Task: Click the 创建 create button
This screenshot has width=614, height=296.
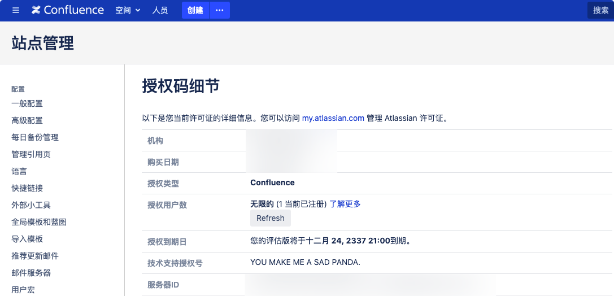Action: pyautogui.click(x=195, y=10)
